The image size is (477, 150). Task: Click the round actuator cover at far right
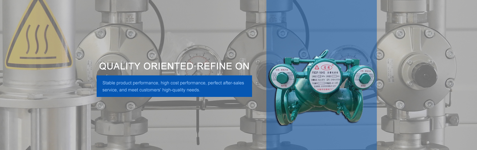point(417,68)
